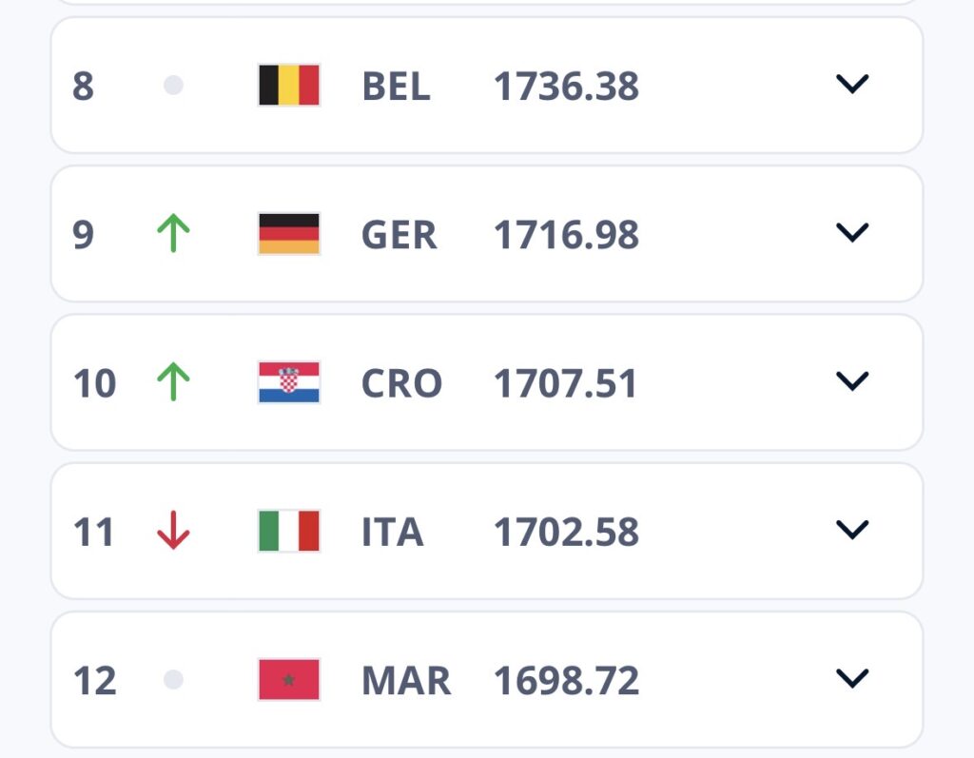
Task: Click rank number 12 for Morocco
Action: [x=94, y=680]
